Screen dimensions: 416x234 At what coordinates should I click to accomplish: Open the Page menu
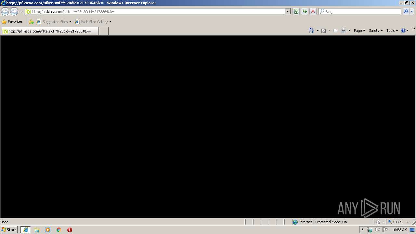[x=359, y=31]
